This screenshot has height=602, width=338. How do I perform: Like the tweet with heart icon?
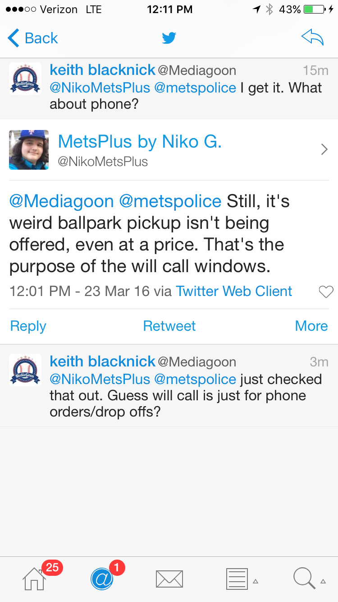pyautogui.click(x=326, y=292)
